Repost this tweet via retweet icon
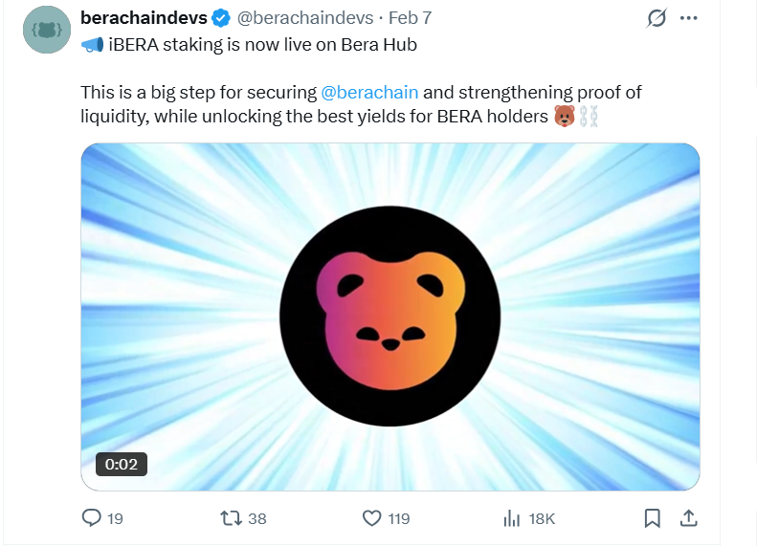The height and width of the screenshot is (546, 757). tap(231, 518)
